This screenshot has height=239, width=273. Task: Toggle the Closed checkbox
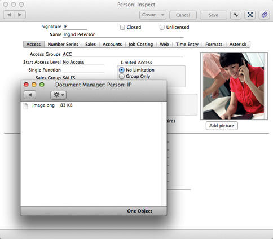point(122,28)
